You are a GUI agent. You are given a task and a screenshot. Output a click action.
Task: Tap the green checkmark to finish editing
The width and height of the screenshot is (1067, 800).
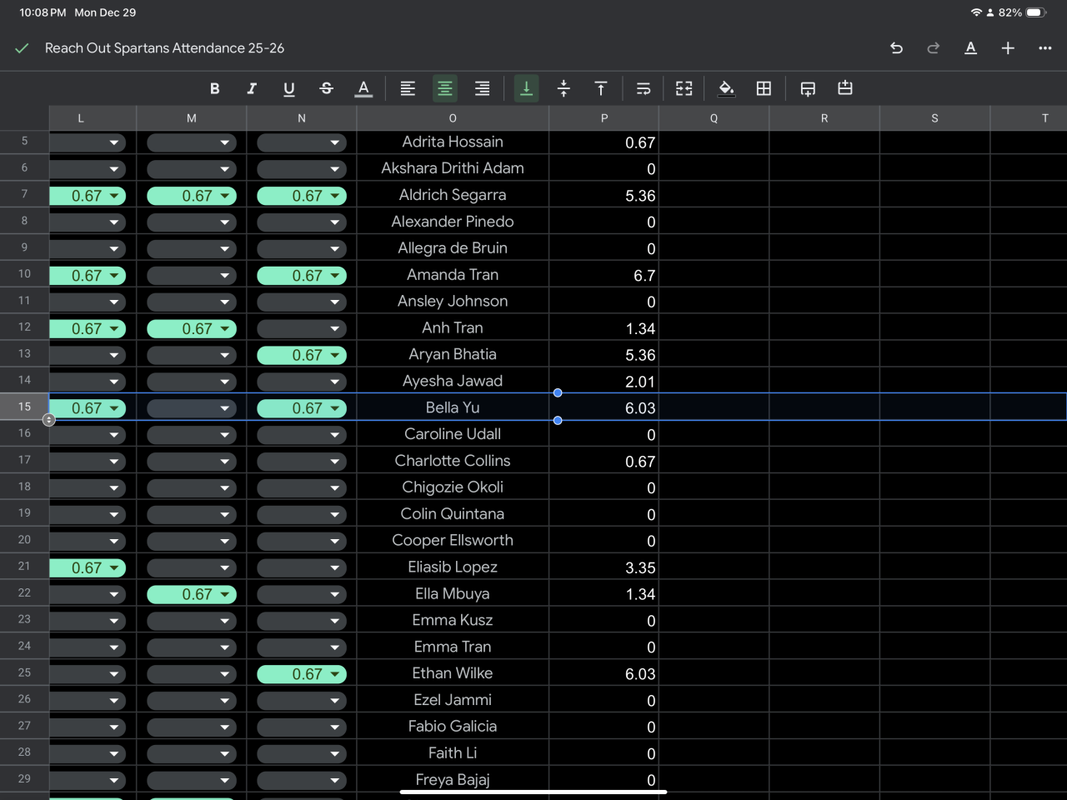click(23, 48)
